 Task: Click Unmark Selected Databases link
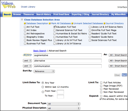click(88, 23)
